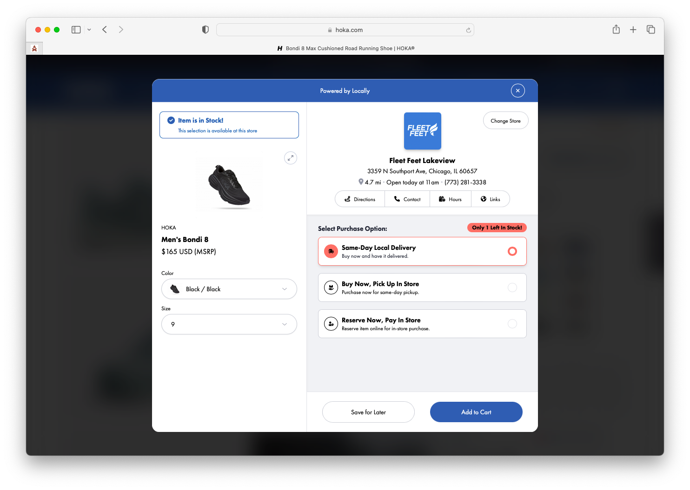Click the reserve-in-store icon

(x=331, y=324)
